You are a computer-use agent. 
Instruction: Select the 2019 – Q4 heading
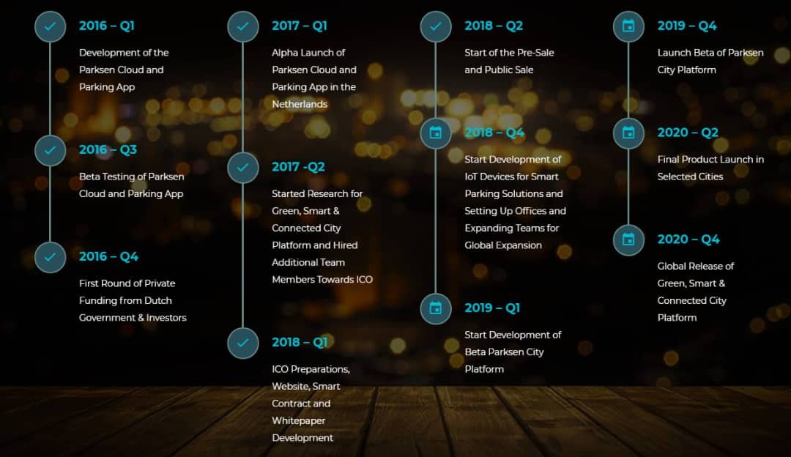click(686, 26)
